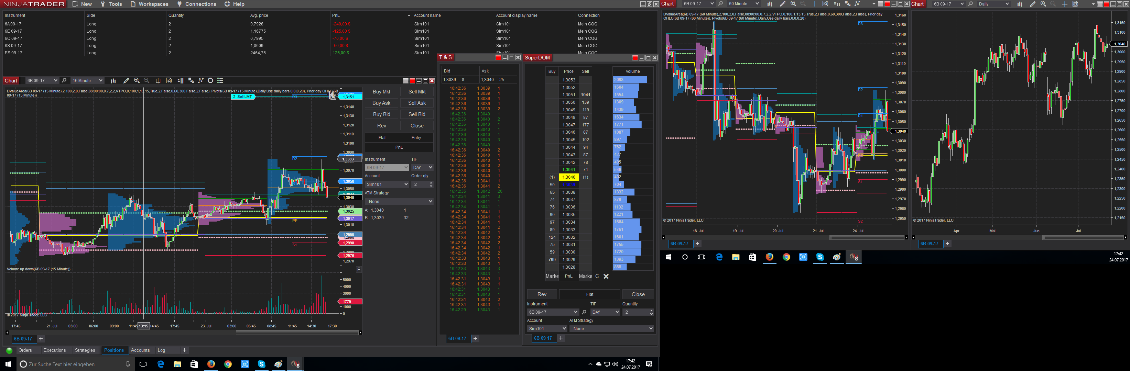Toggle crosshair cursor in the 15 Minute chart
Image resolution: width=1130 pixels, height=371 pixels.
pos(158,81)
